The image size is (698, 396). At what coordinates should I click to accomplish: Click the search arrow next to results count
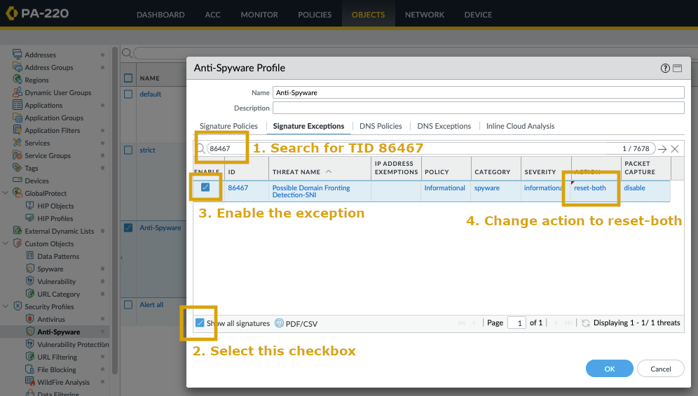(662, 149)
